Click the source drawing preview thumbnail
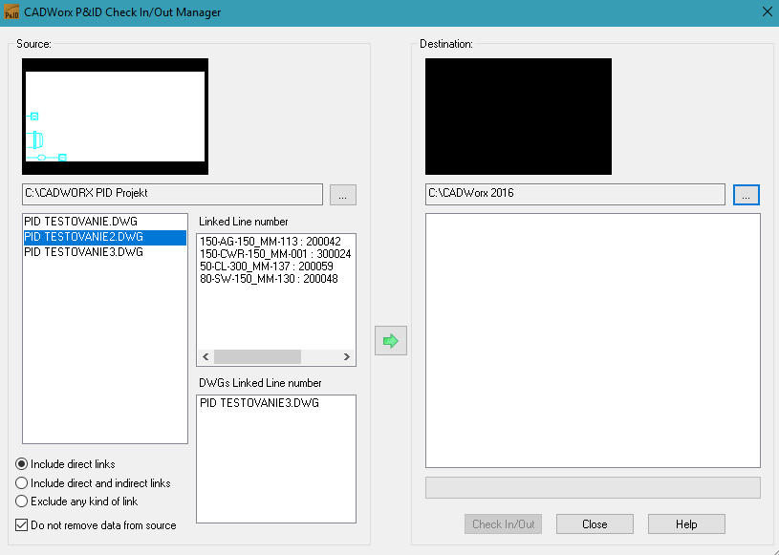The width and height of the screenshot is (779, 555). [x=115, y=117]
